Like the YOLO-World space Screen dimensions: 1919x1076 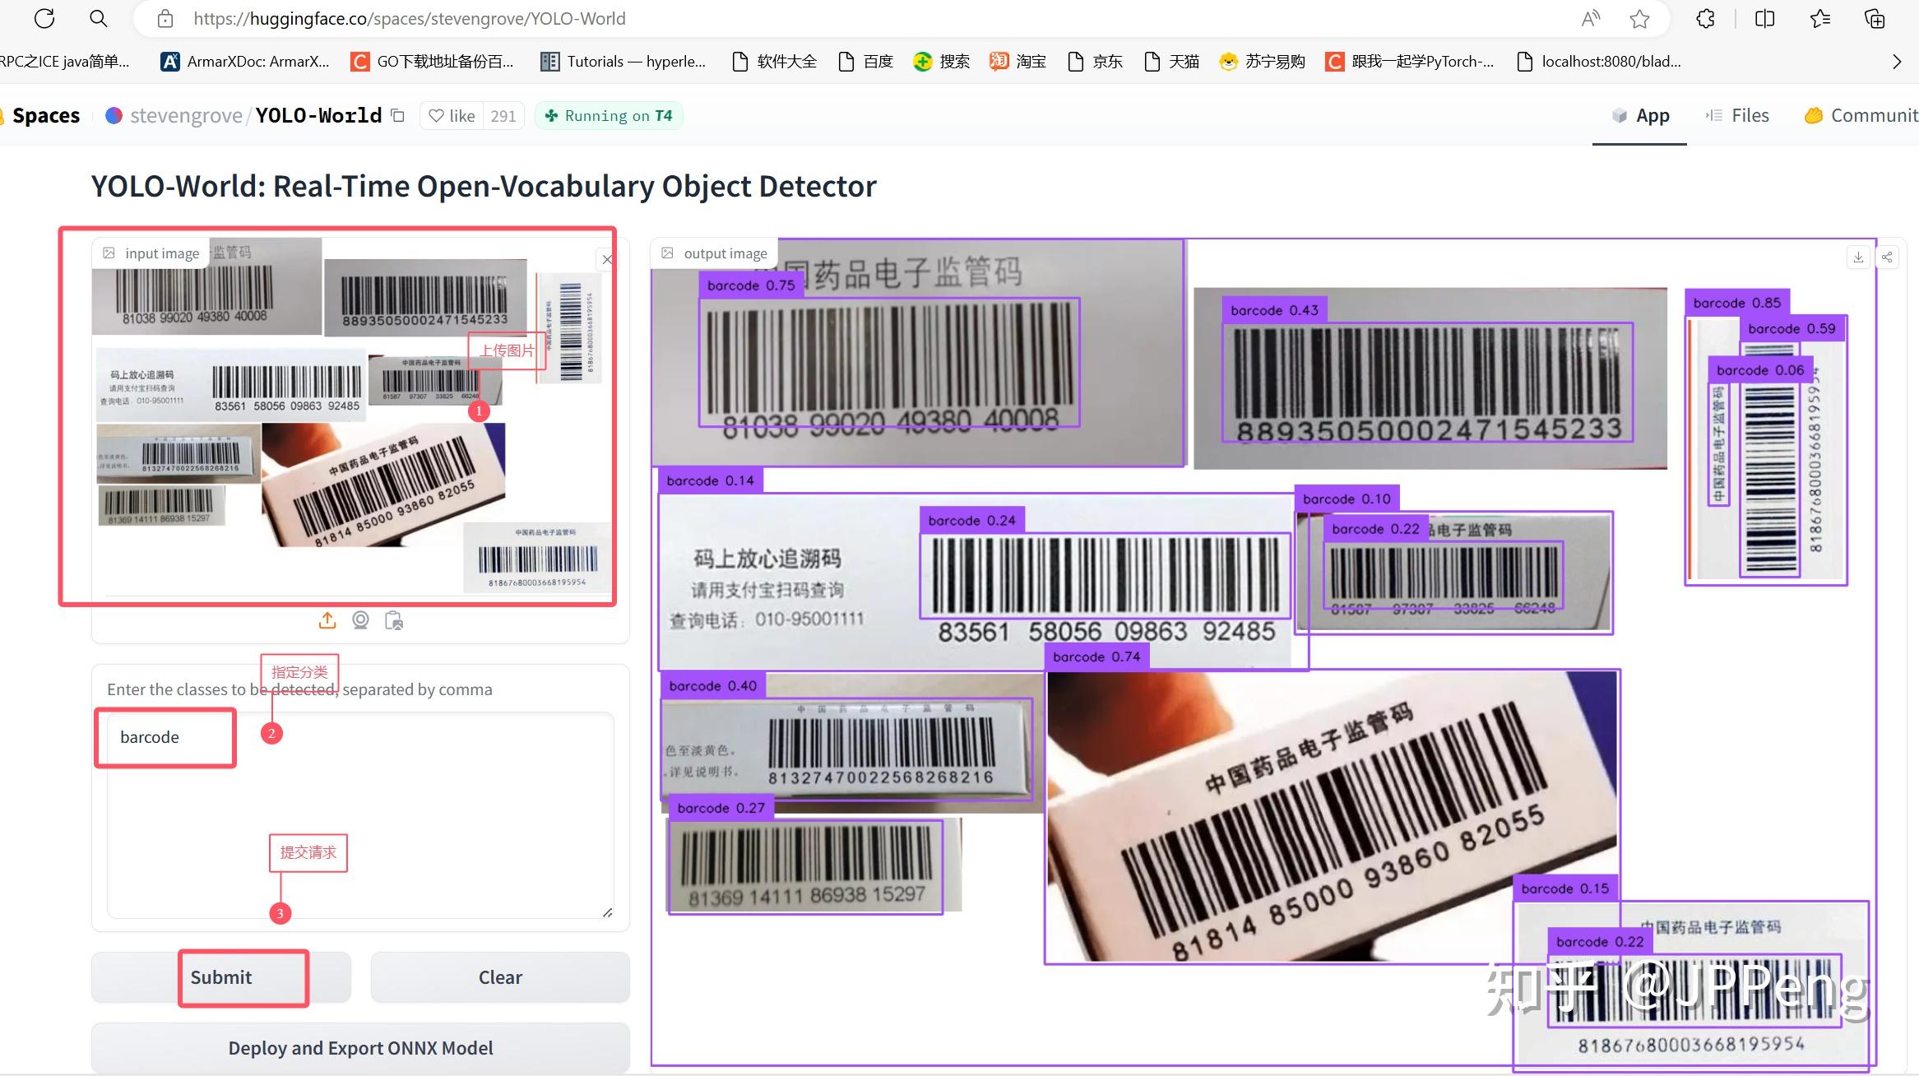452,116
